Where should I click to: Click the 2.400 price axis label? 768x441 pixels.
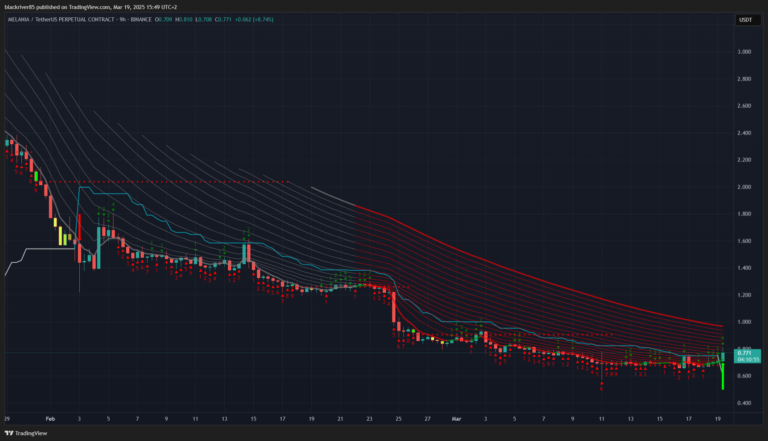coord(744,133)
